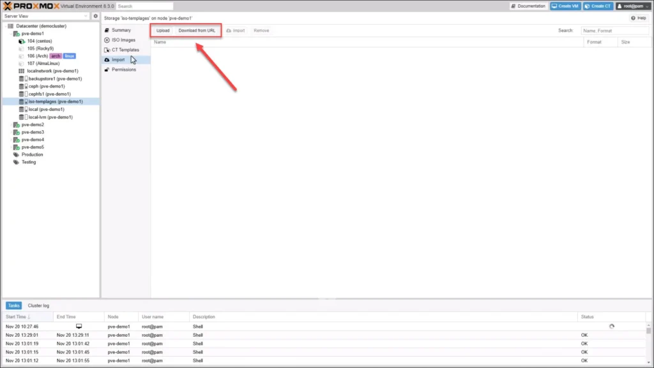Open the root@pam user dropdown
This screenshot has height=368, width=654.
631,5
